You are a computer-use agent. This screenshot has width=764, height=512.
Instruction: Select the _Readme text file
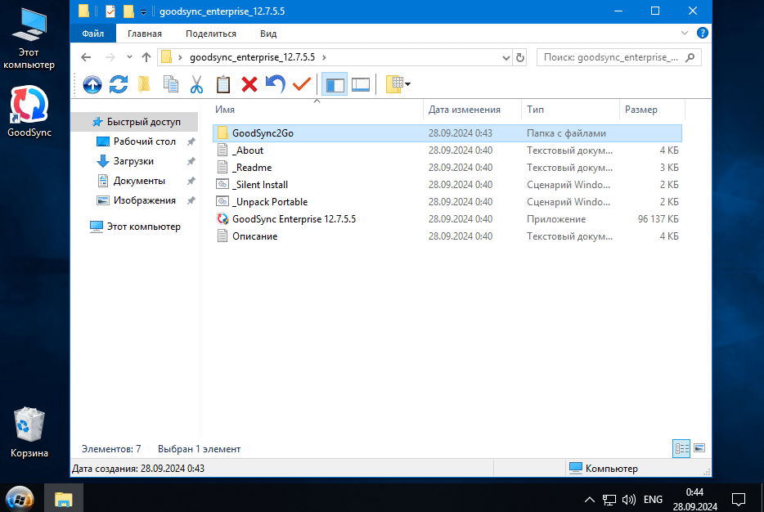tap(447, 168)
